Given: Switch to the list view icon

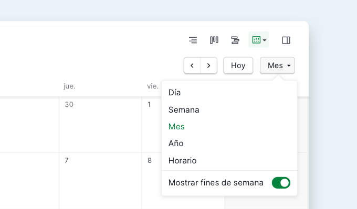Looking at the screenshot, I should [x=193, y=40].
